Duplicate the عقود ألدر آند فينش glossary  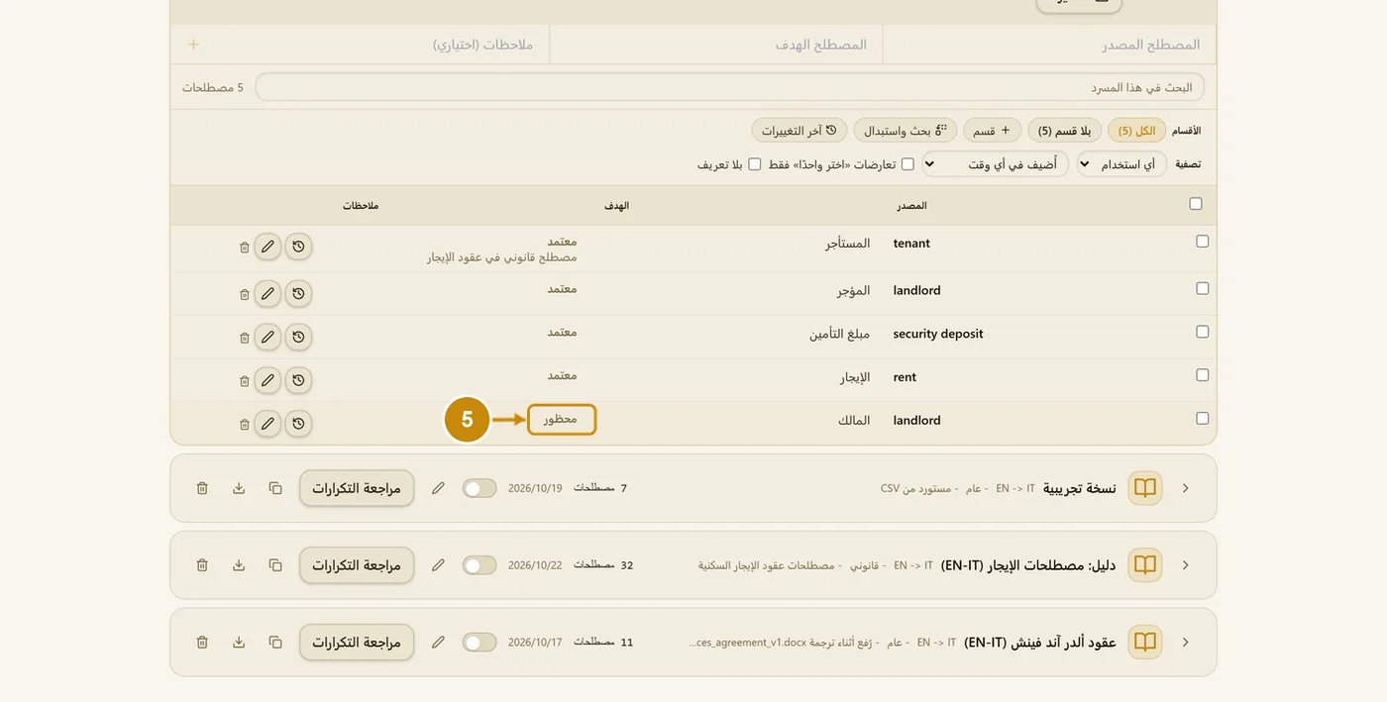click(x=275, y=643)
